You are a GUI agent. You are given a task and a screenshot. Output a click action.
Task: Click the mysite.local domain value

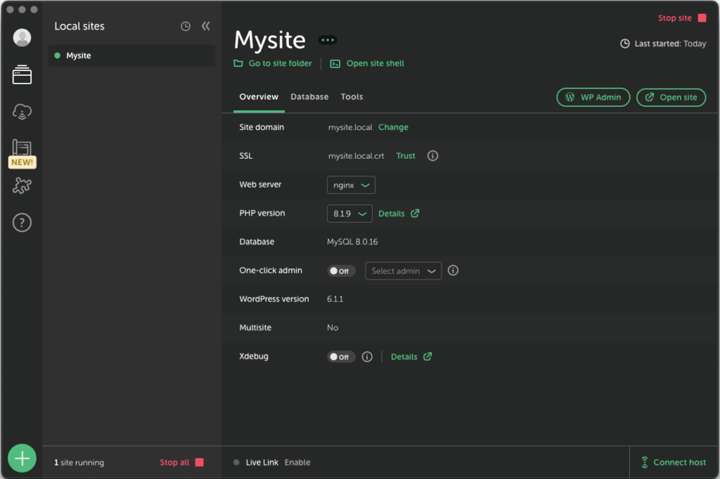point(350,127)
